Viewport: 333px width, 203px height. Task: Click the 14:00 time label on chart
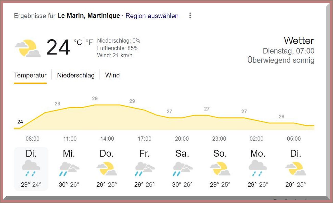coord(107,139)
